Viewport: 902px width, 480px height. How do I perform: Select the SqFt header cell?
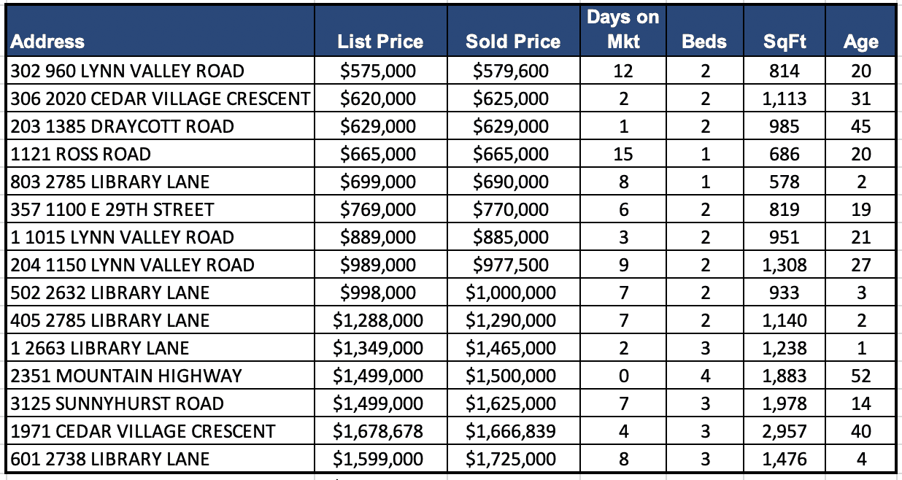[785, 42]
